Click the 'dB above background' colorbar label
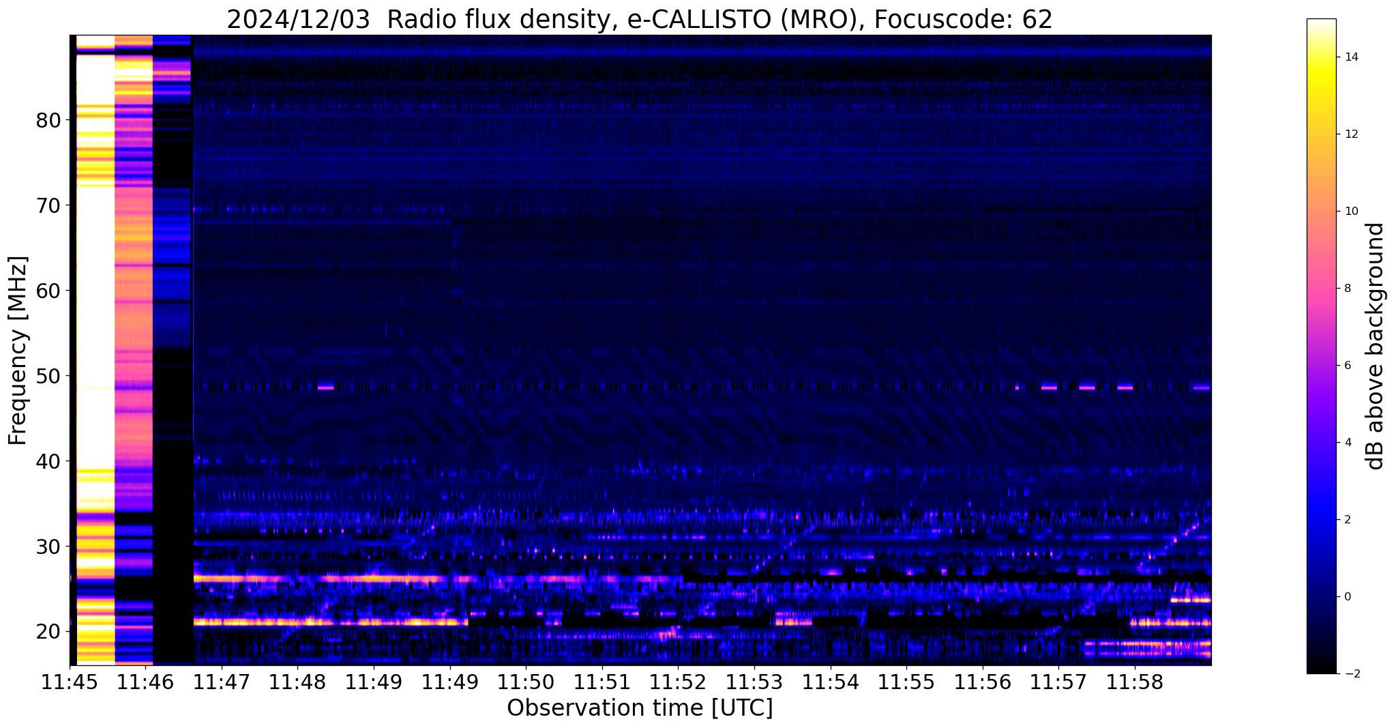Viewport: 1396px width, 728px height. [1375, 346]
